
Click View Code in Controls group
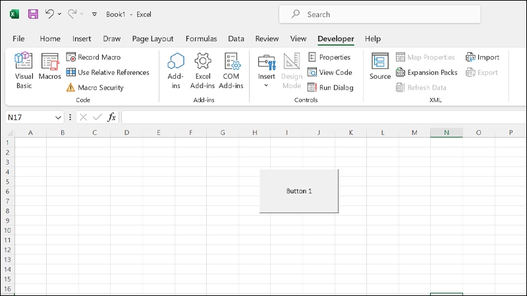pos(330,72)
